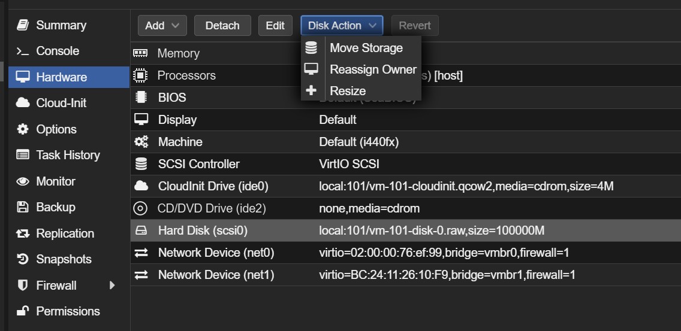Click the CloudInit Drive cloud icon
Viewport: 681px width, 331px height.
141,186
